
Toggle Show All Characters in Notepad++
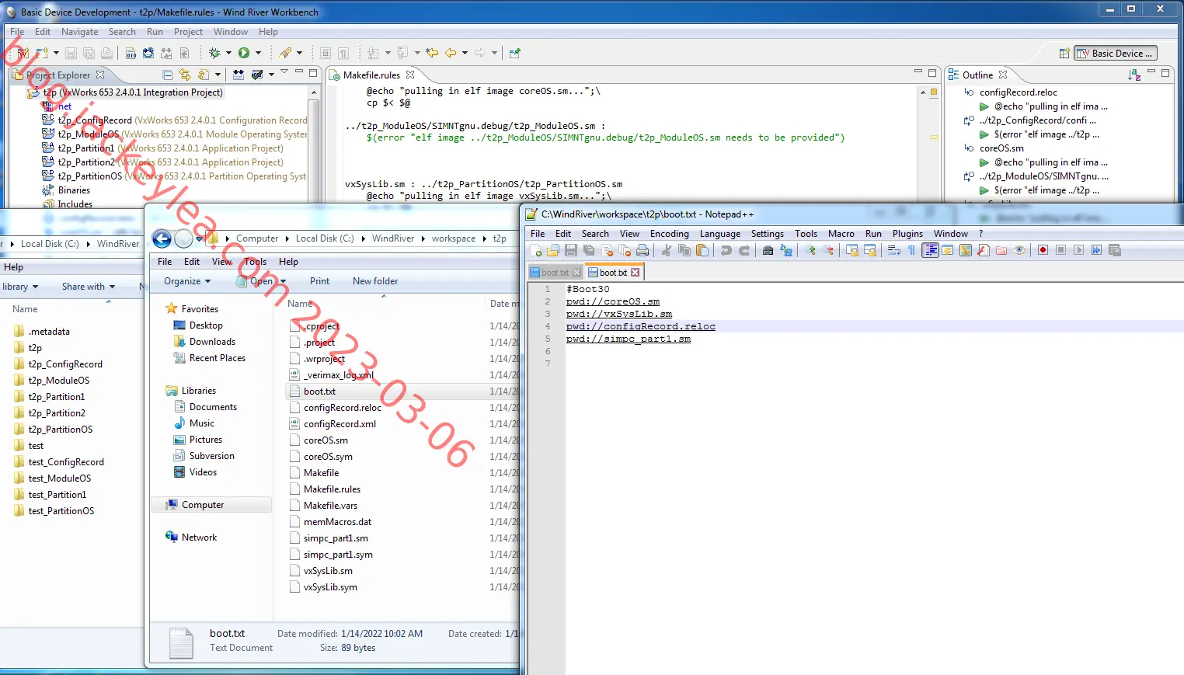click(912, 250)
